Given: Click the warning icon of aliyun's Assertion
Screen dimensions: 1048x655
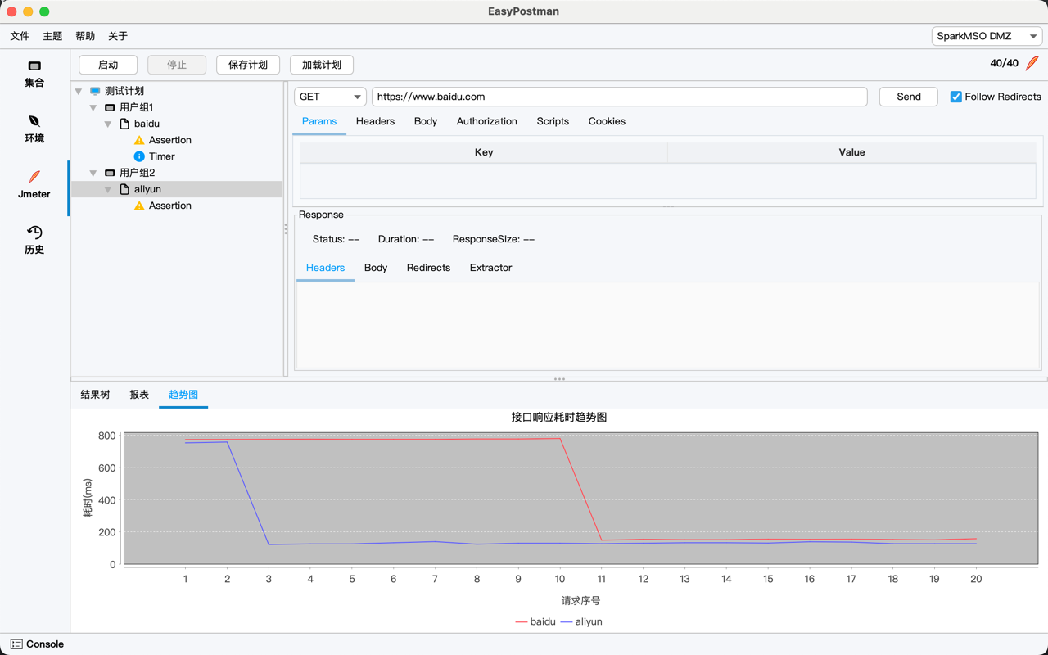Looking at the screenshot, I should pos(139,206).
